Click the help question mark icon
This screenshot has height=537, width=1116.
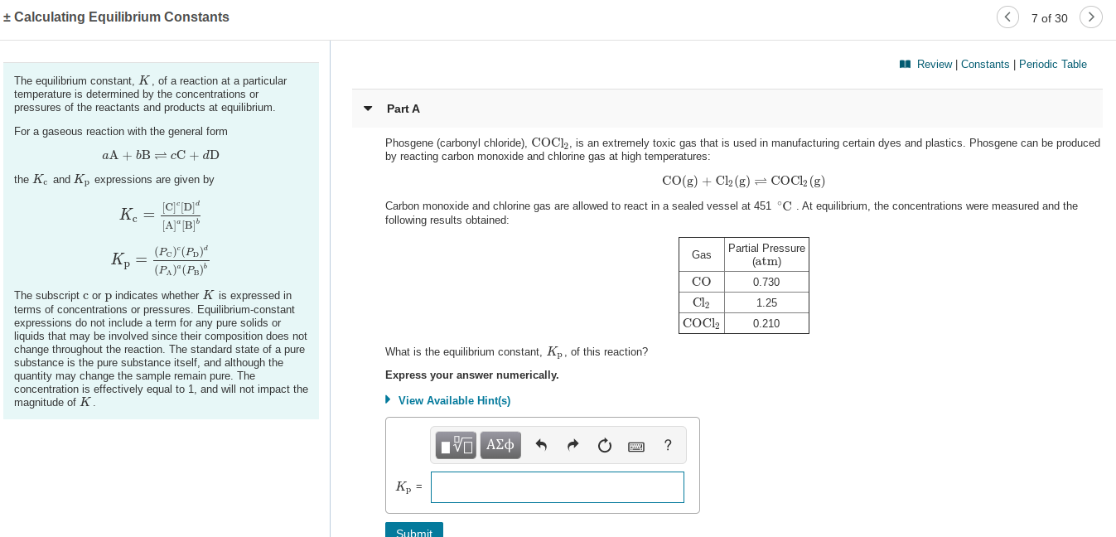tap(668, 445)
